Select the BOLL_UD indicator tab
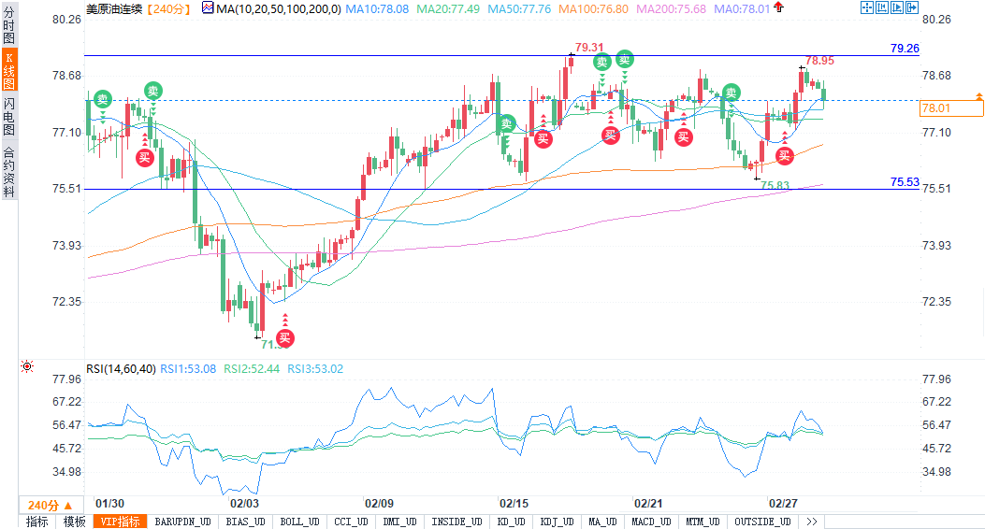This screenshot has height=529, width=985. tap(298, 522)
